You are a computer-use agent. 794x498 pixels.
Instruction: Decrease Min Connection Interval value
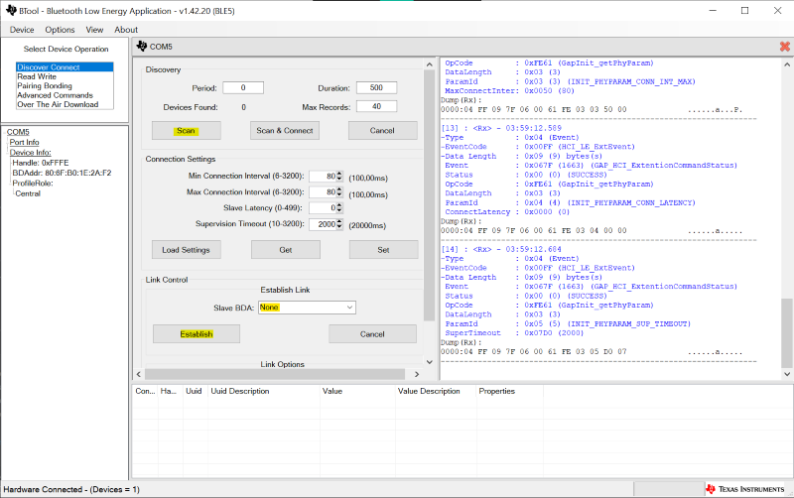click(x=339, y=180)
